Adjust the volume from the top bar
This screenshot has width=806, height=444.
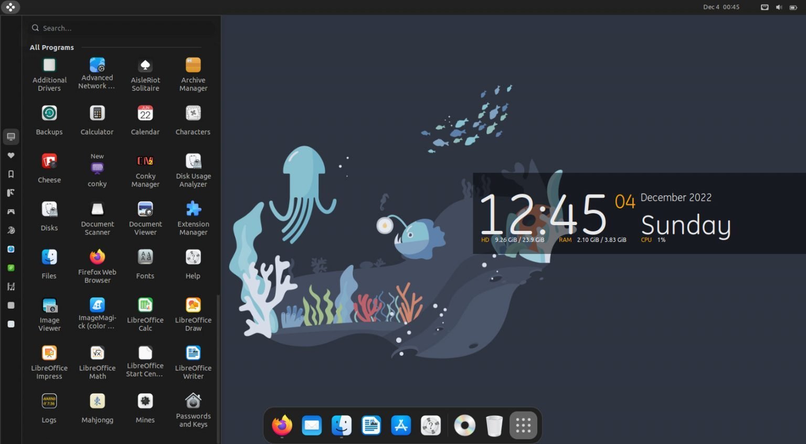coord(779,7)
